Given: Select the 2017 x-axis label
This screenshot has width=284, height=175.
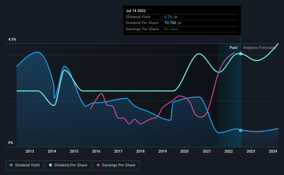Looking at the screenshot, I should [x=118, y=151].
